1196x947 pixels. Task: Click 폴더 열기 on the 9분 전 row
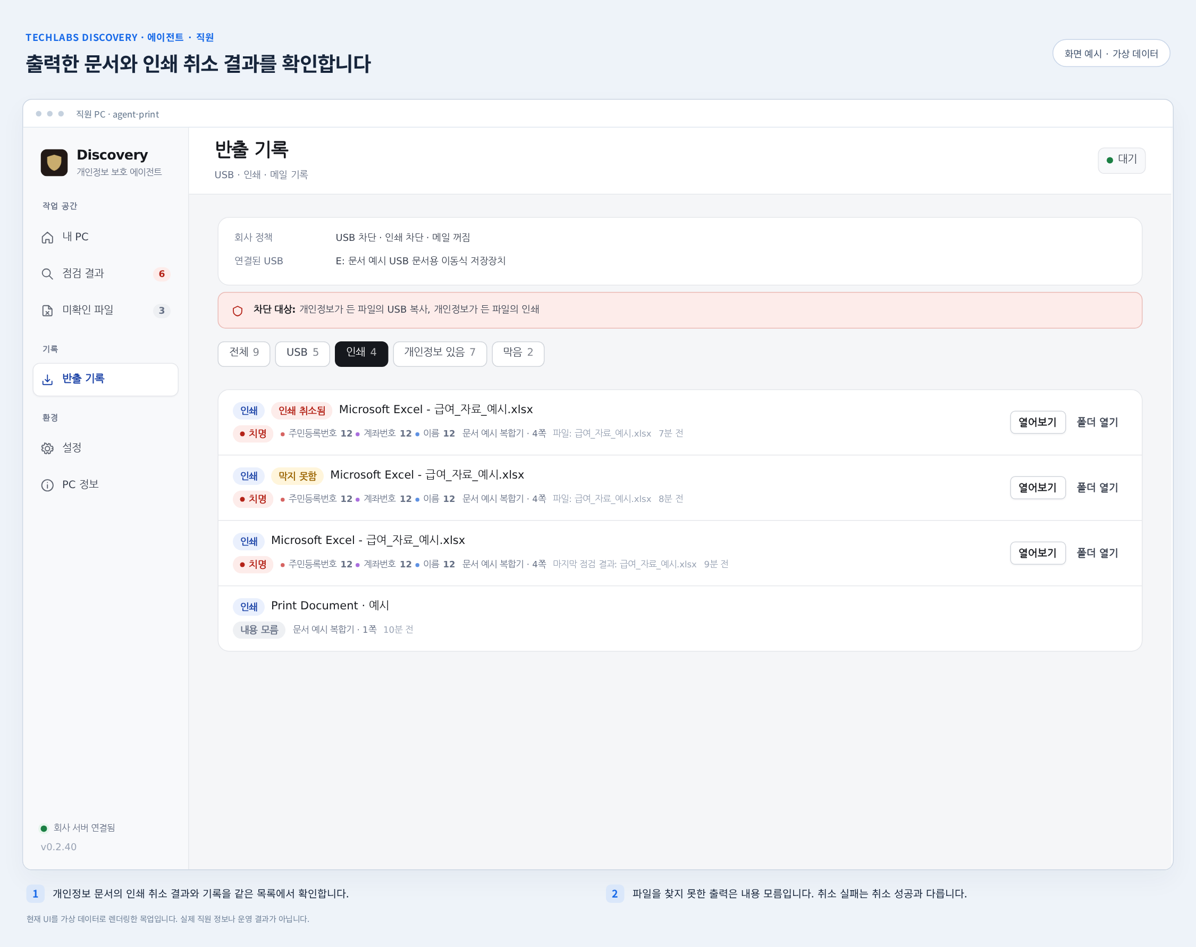tap(1097, 554)
